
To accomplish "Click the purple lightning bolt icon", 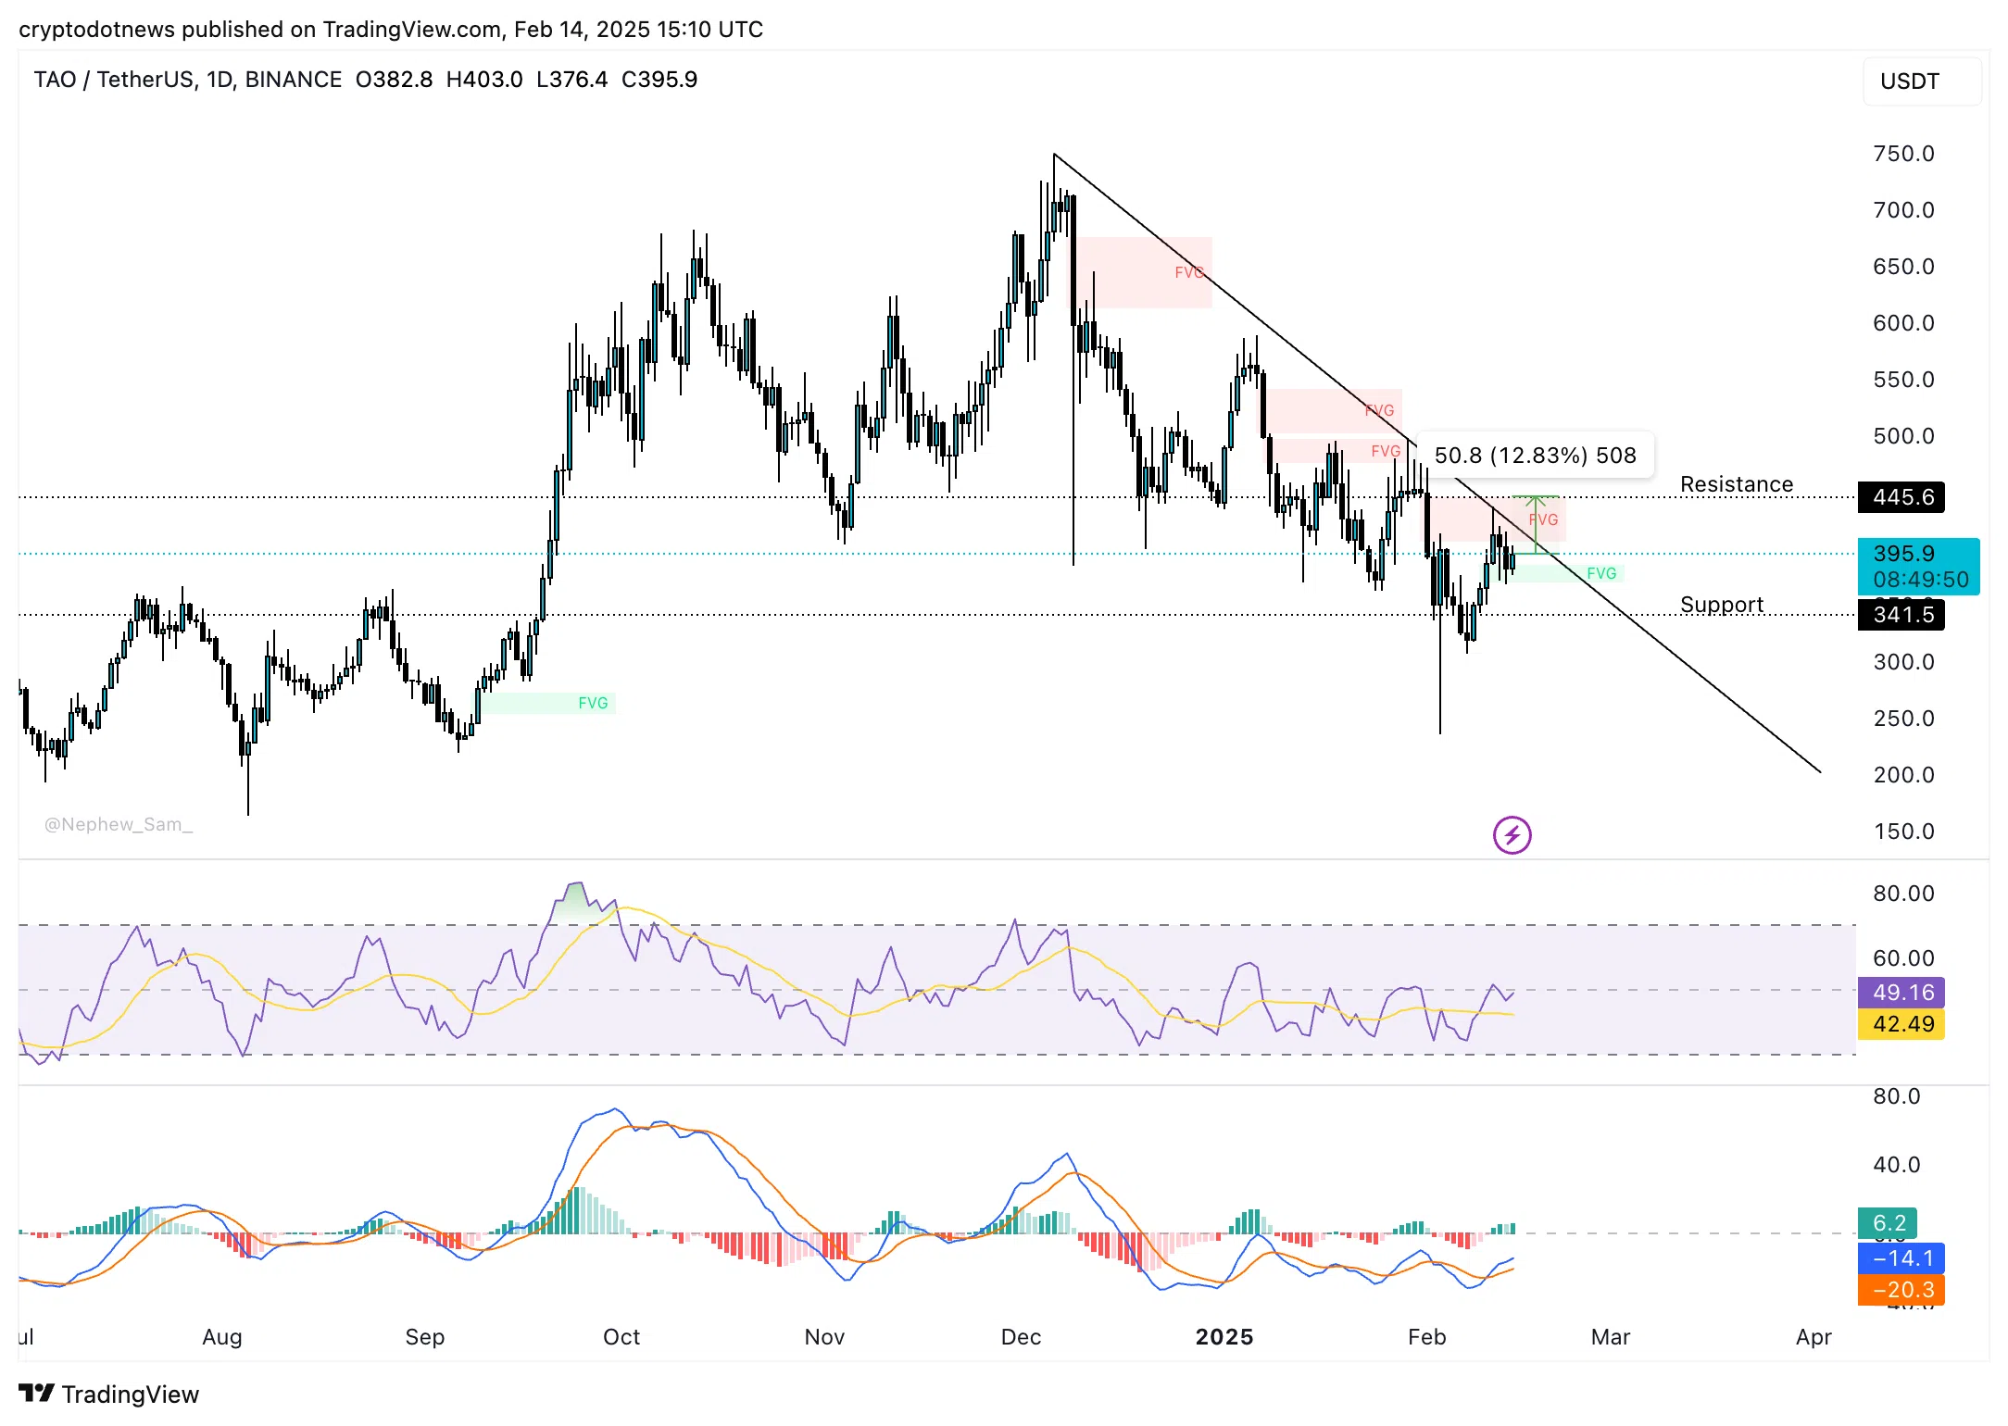I will (x=1512, y=835).
